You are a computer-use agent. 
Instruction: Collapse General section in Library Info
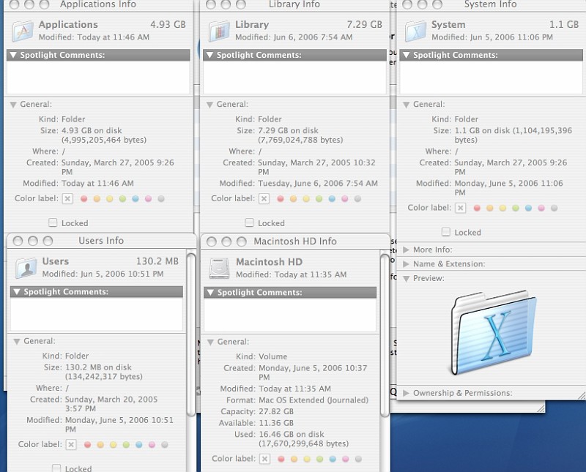(x=210, y=105)
